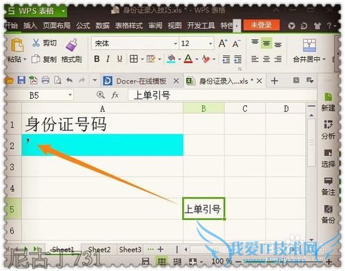Click increase indent icon

click(237, 59)
